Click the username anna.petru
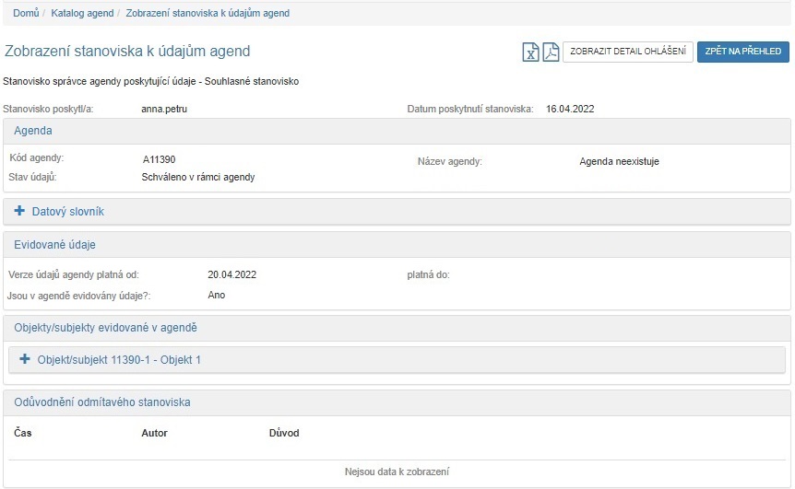The image size is (795, 489). (165, 109)
